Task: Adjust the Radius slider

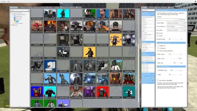Action: 170,75
